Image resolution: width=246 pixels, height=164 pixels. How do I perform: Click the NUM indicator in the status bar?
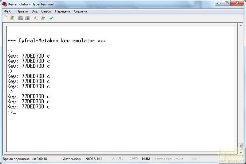click(146, 159)
